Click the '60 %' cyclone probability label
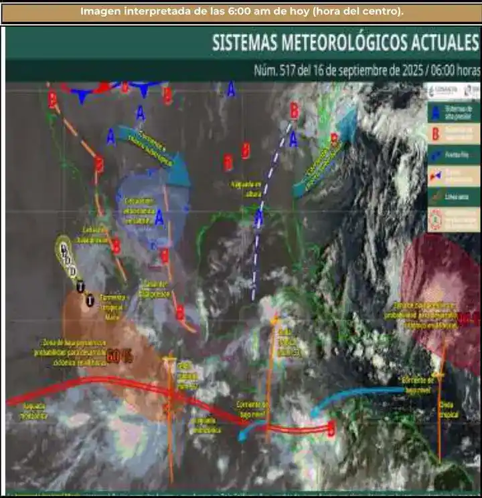This screenshot has height=498, width=482. 119,356
